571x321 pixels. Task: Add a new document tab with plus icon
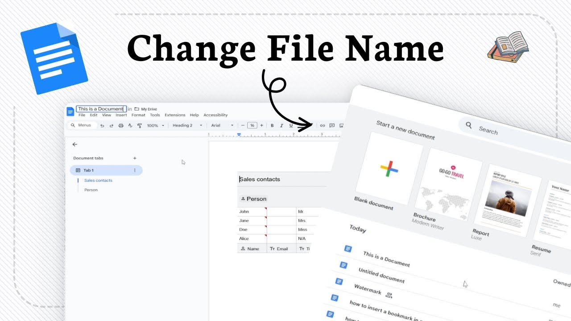click(x=135, y=158)
